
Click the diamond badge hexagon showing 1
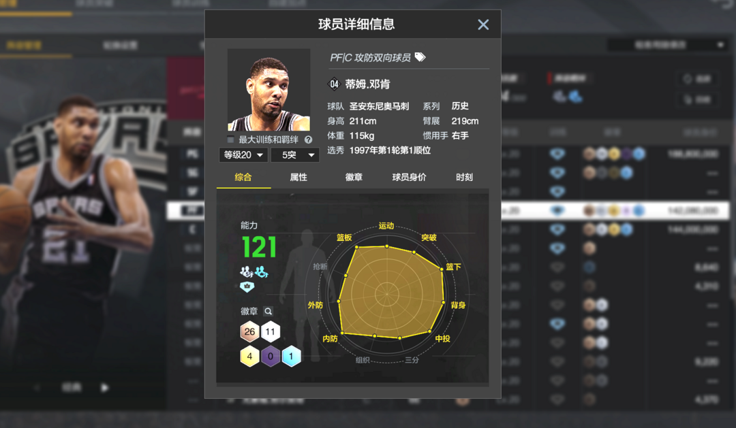click(x=291, y=357)
